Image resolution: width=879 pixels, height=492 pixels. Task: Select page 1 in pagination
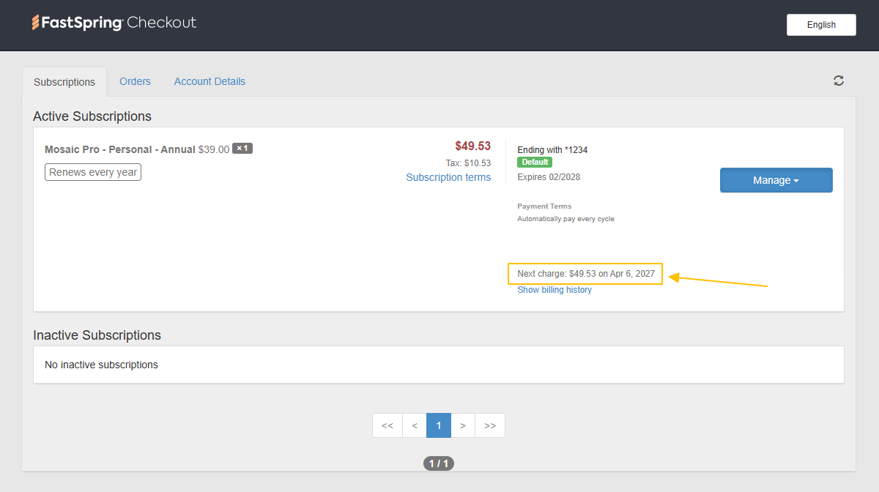[439, 425]
